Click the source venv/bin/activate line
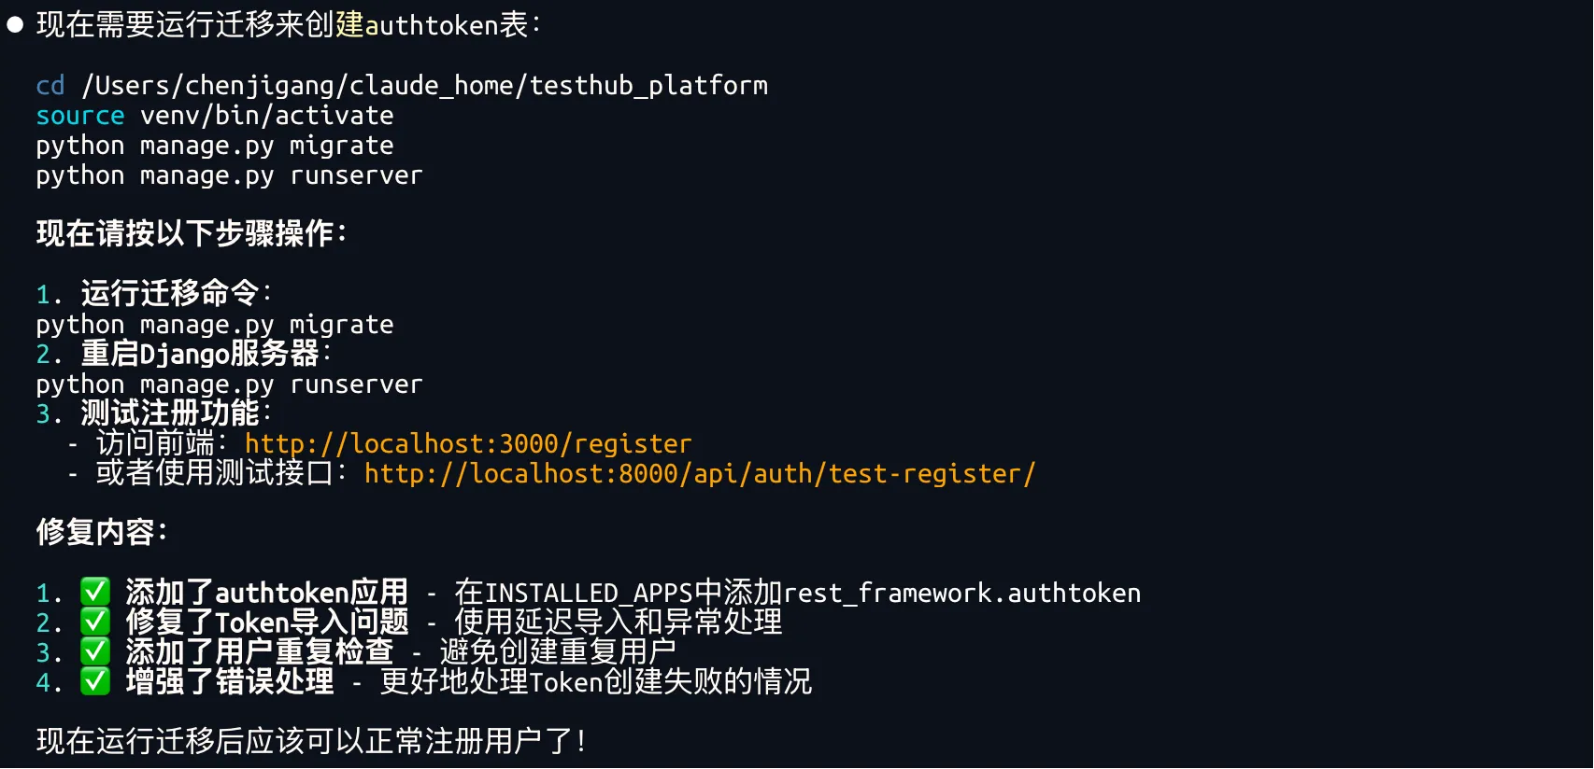The height and width of the screenshot is (769, 1594). coord(215,116)
